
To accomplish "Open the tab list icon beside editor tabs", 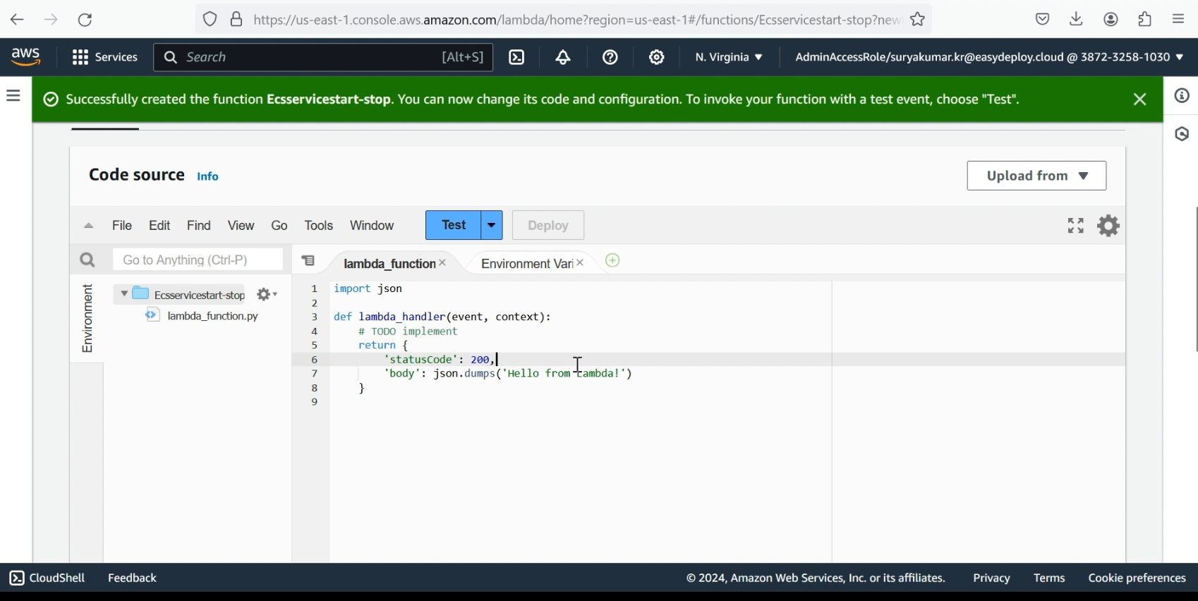I will point(309,261).
